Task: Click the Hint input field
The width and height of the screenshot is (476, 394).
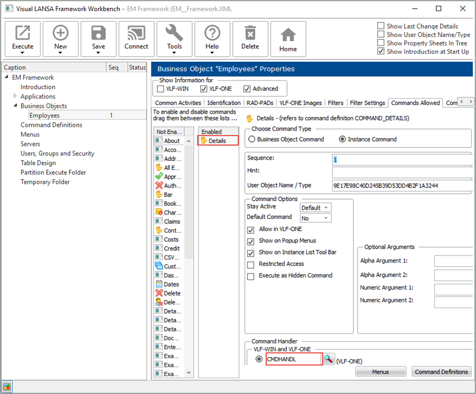Action: coord(402,172)
